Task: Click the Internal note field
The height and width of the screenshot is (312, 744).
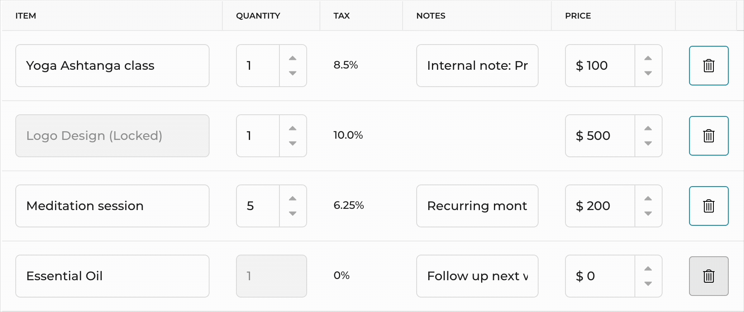Action: click(477, 66)
